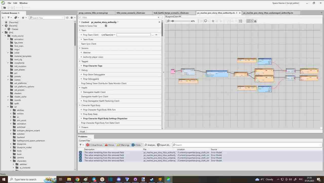Click the filter funnel icon in Content Browser
Image resolution: width=324 pixels, height=183 pixels.
click(x=8, y=18)
